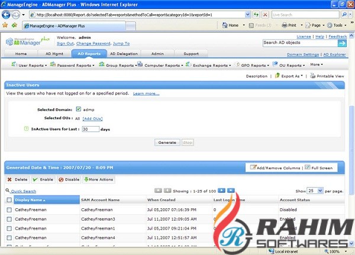Click the Feeds toolbar icon
355x255 pixels.
tap(251, 25)
